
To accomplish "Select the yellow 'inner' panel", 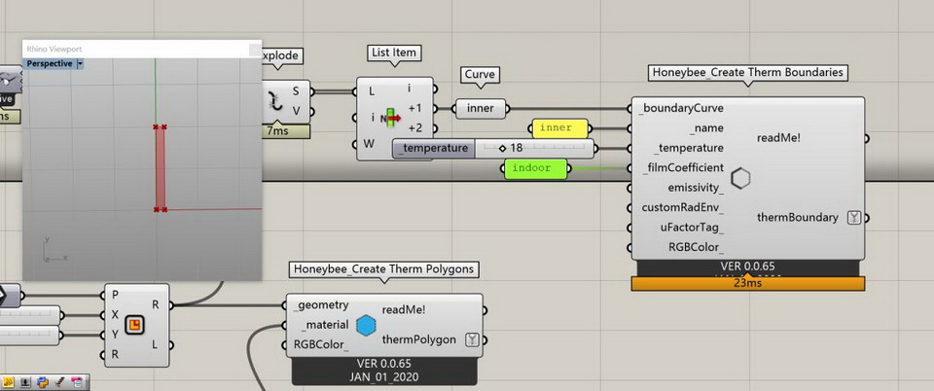I will (x=559, y=128).
